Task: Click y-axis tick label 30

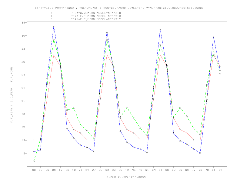Action: (x=23, y=62)
